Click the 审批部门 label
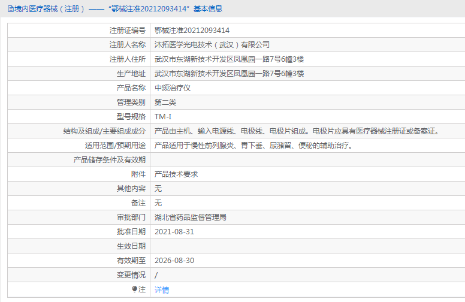Viewport: 465px width, 302px height. pos(131,218)
